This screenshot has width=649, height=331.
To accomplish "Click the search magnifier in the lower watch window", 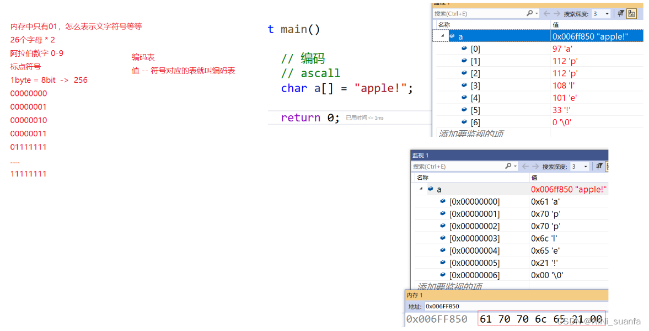I will pos(508,166).
